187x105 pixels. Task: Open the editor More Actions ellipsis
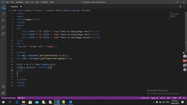point(184,6)
